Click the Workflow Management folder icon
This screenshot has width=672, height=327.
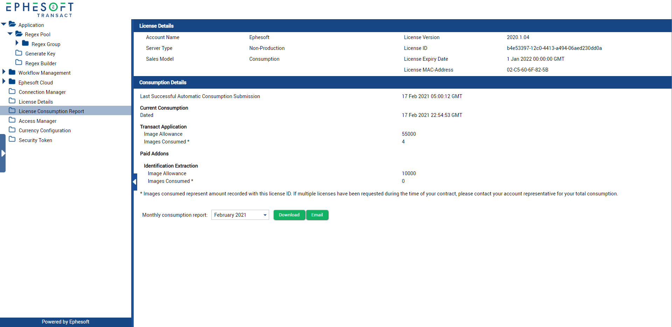[12, 72]
